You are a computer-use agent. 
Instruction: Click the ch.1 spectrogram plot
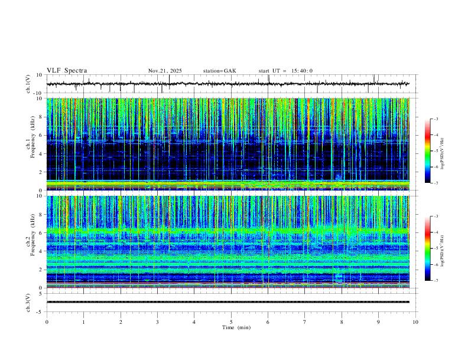[x=227, y=144]
